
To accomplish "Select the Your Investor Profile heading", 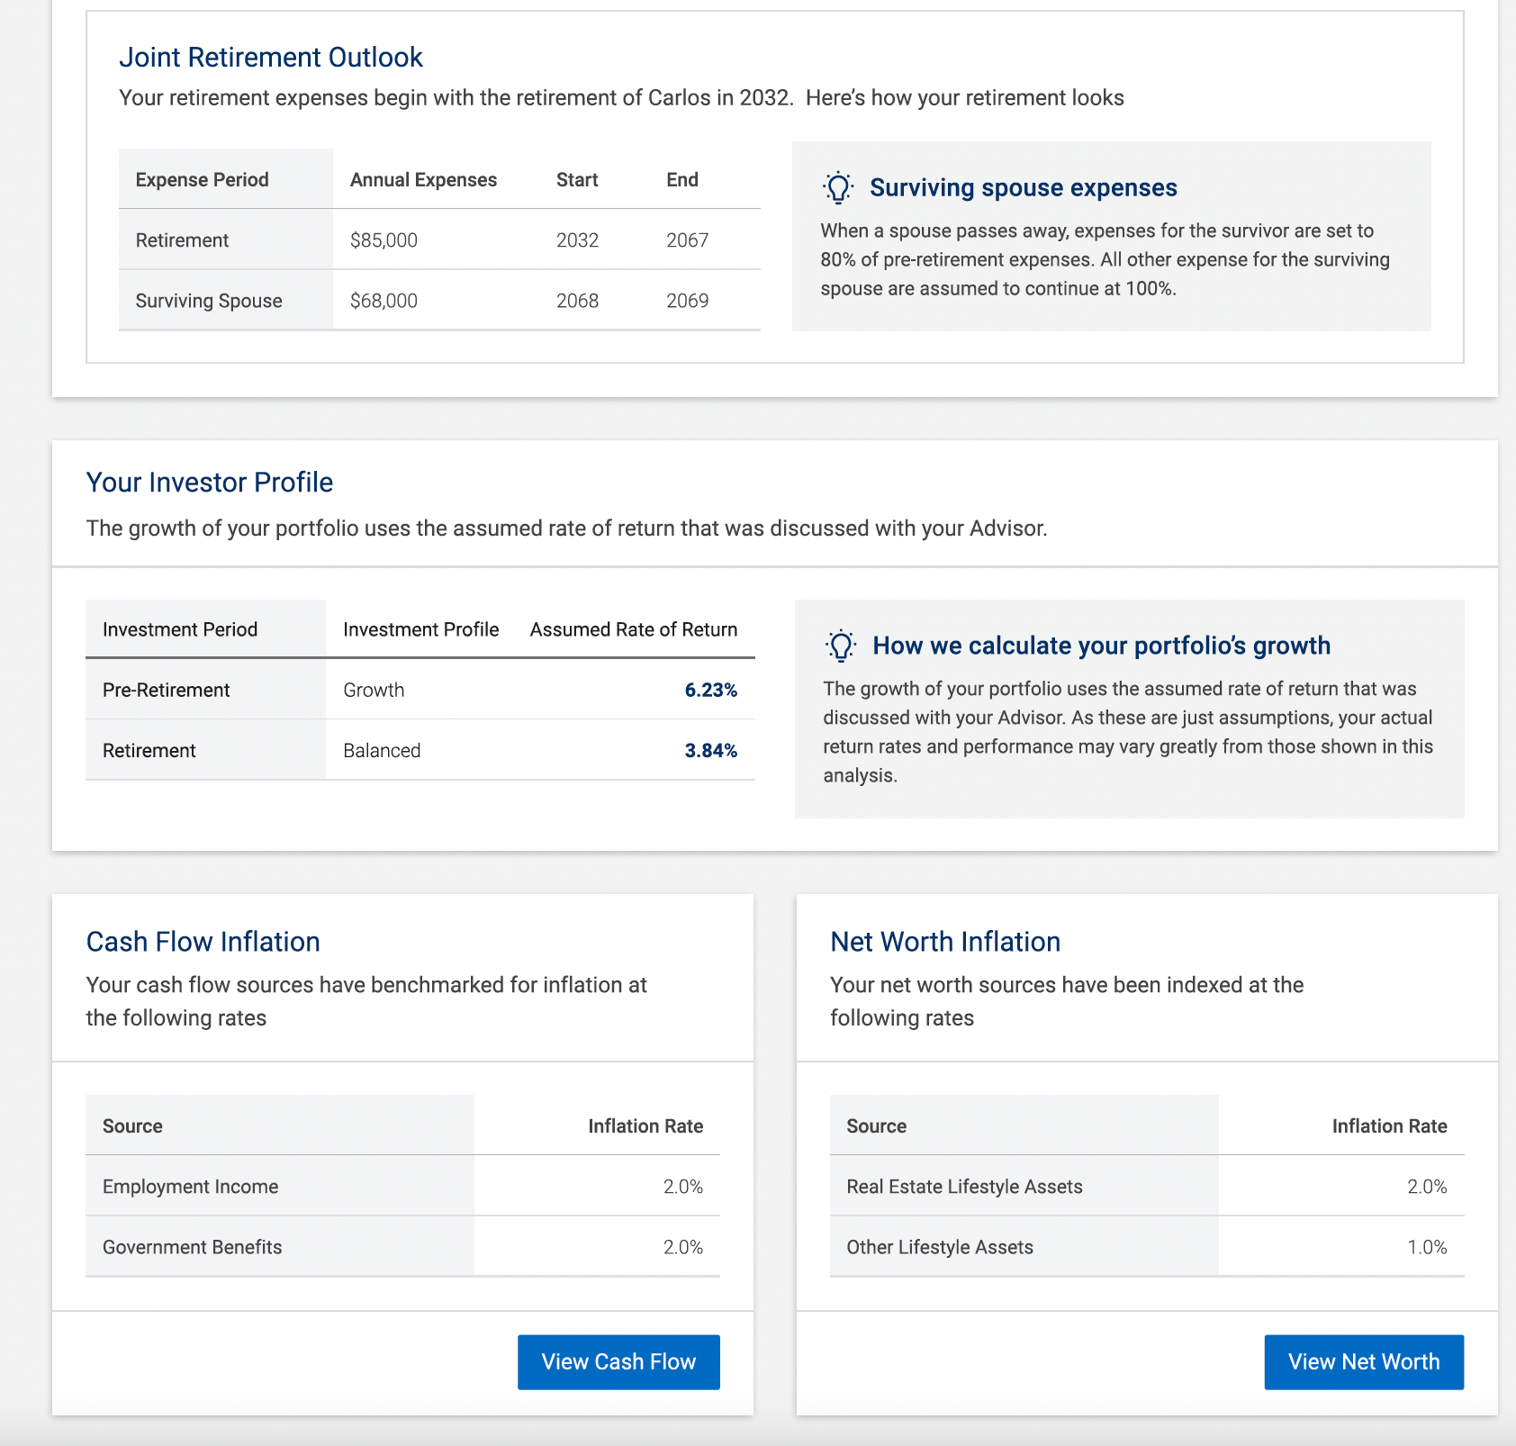I will [210, 483].
